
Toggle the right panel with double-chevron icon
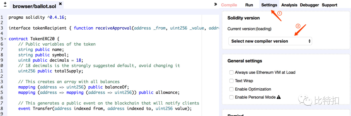[216, 4]
